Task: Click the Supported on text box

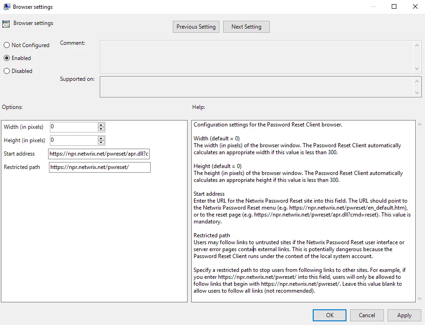Action: point(256,87)
